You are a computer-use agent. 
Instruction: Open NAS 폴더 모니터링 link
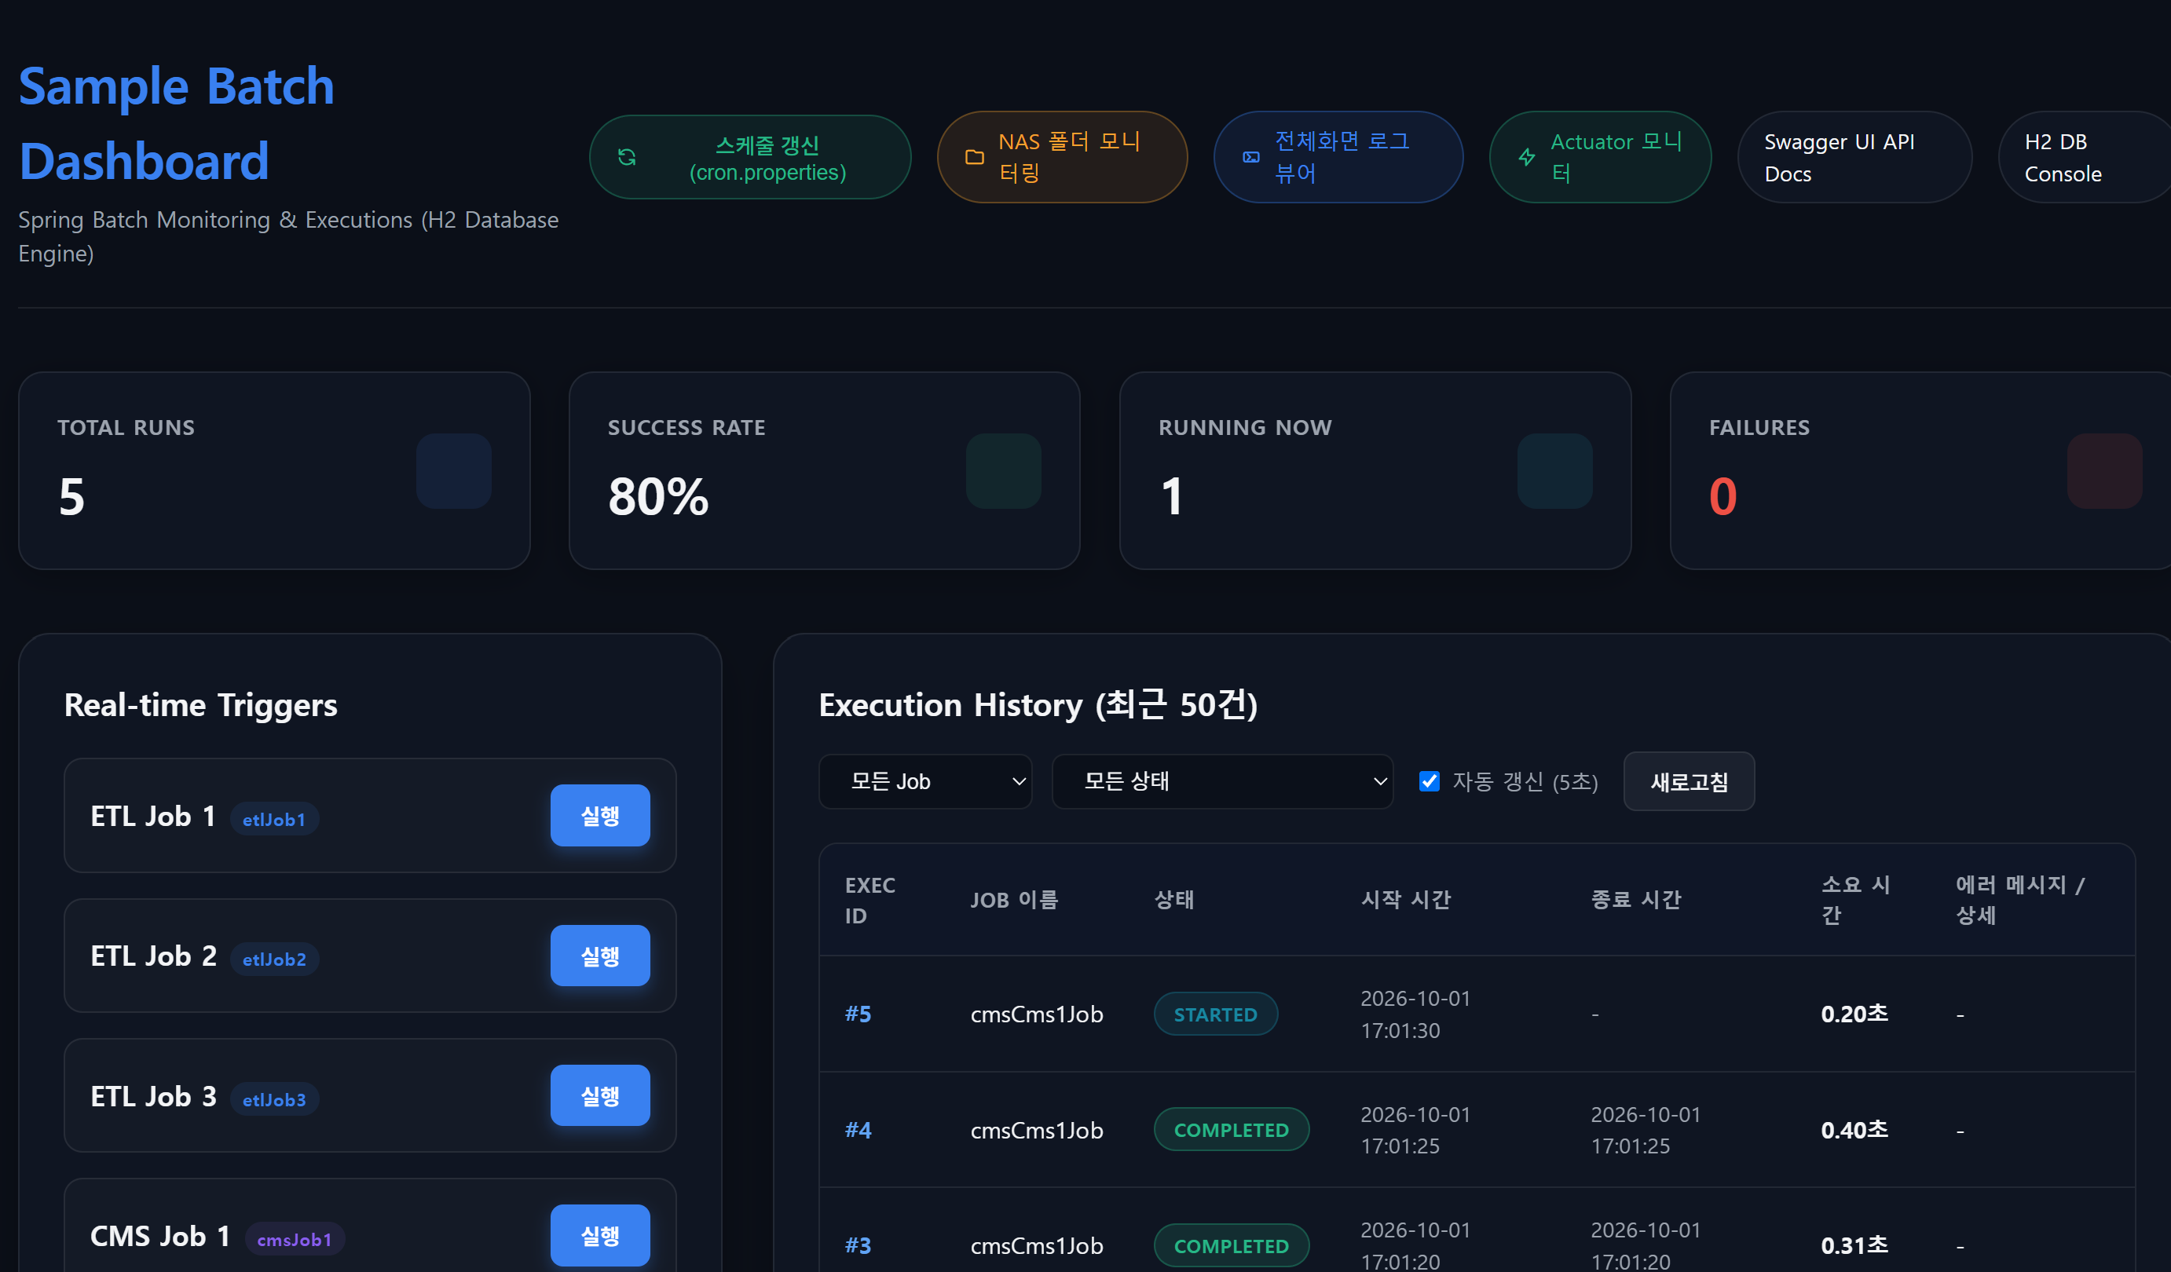click(x=1061, y=157)
